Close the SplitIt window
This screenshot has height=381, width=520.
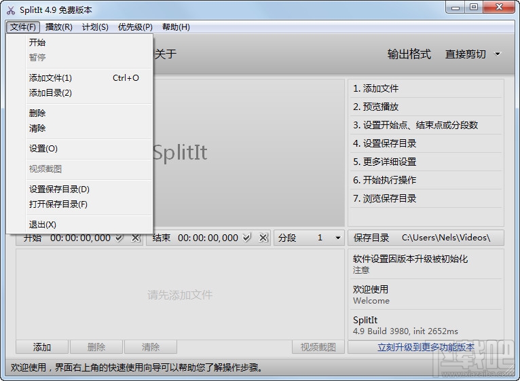click(x=499, y=7)
